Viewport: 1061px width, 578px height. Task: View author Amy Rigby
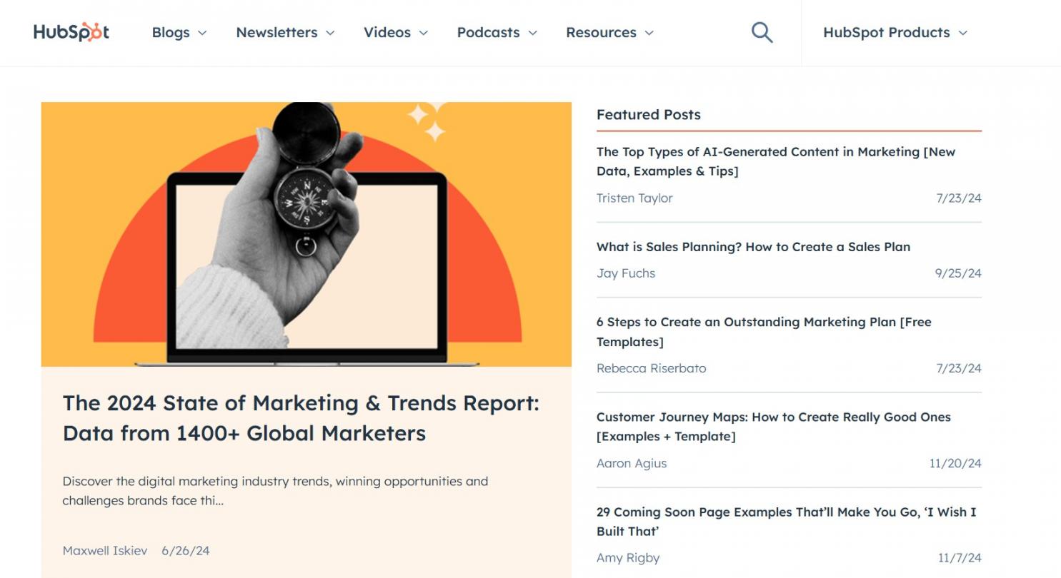[628, 558]
